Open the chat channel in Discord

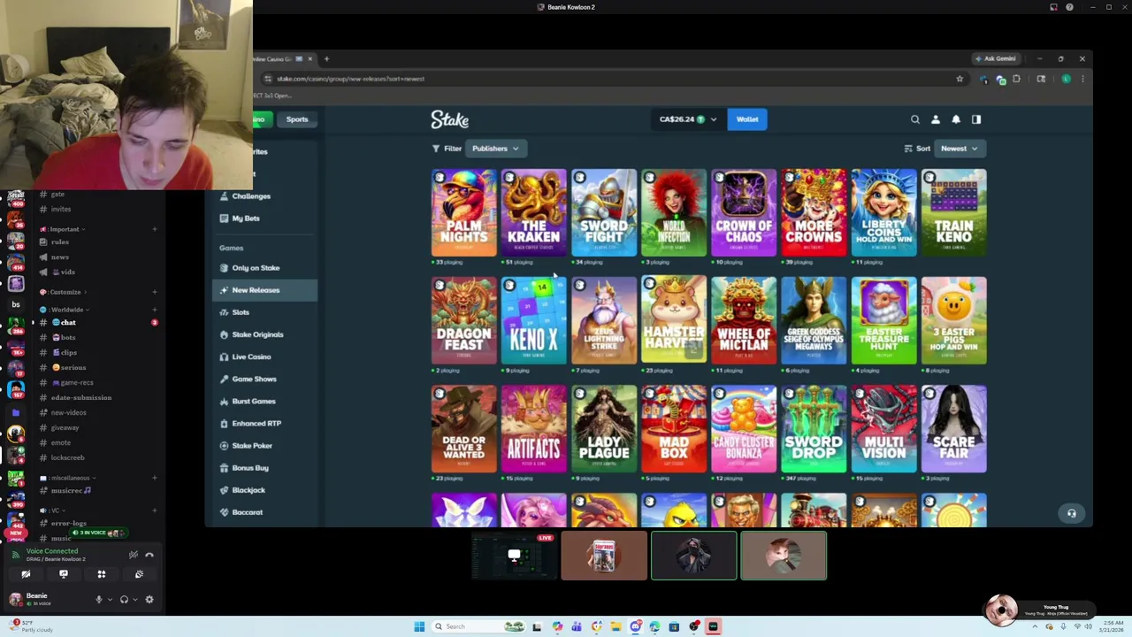point(99,323)
